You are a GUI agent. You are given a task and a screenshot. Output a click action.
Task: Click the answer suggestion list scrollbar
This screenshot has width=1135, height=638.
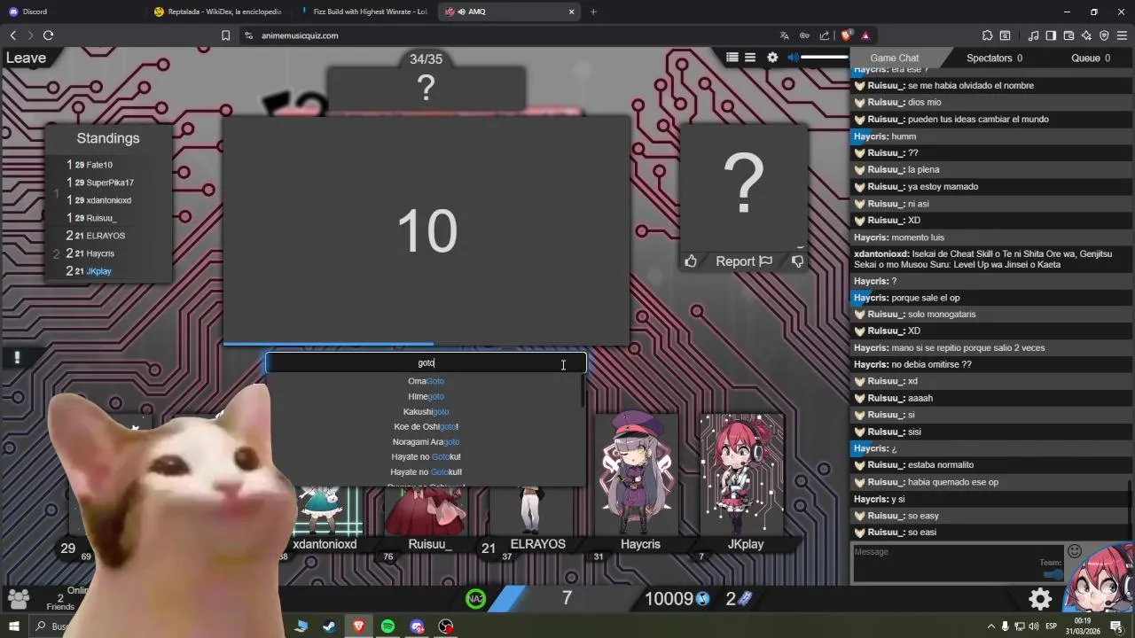tap(583, 391)
